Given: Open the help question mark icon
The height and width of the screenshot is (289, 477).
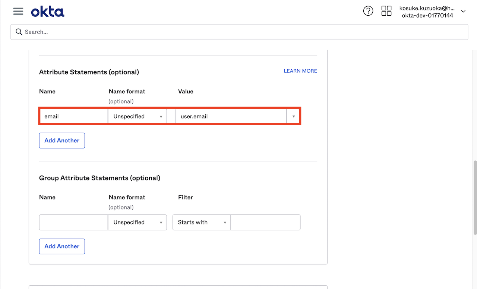Looking at the screenshot, I should pos(368,11).
